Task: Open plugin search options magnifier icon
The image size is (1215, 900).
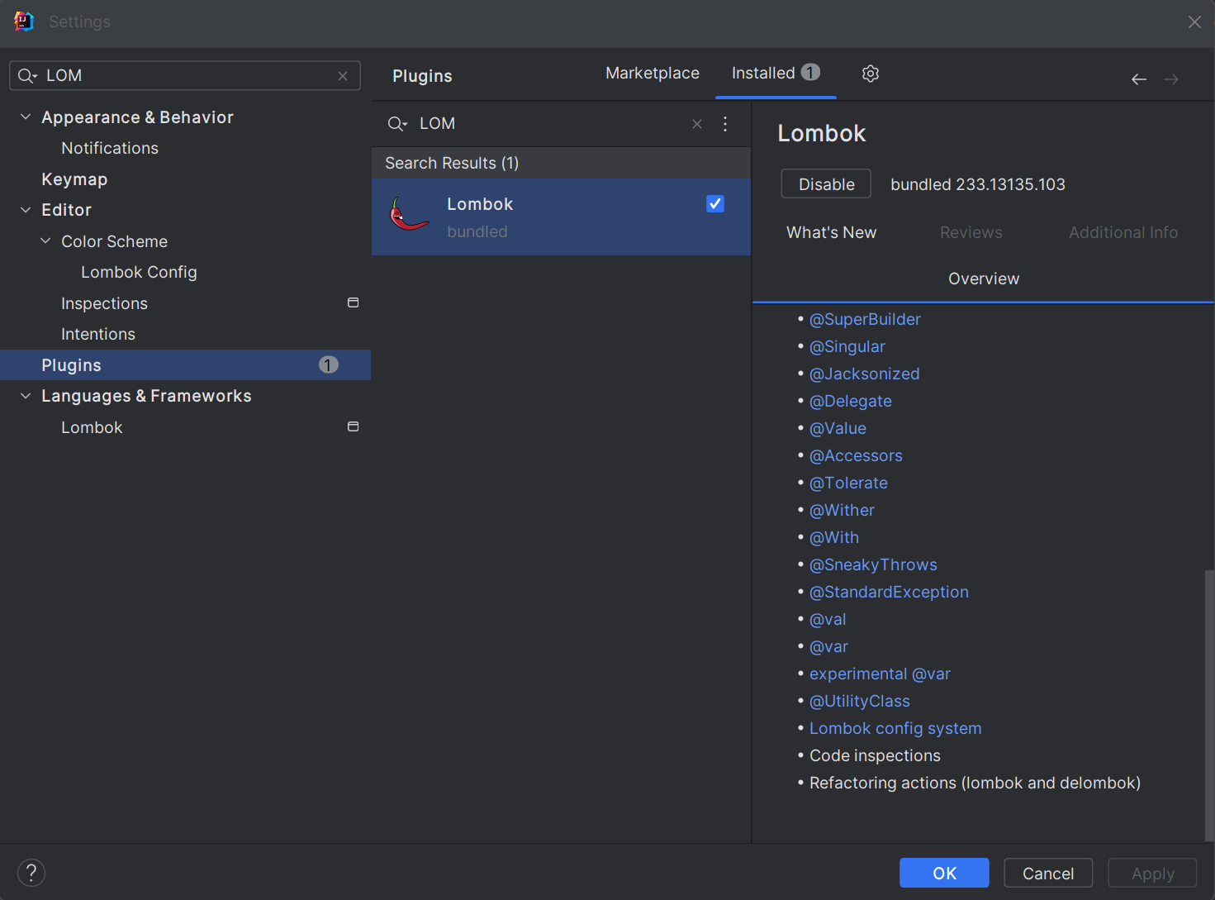Action: click(397, 124)
